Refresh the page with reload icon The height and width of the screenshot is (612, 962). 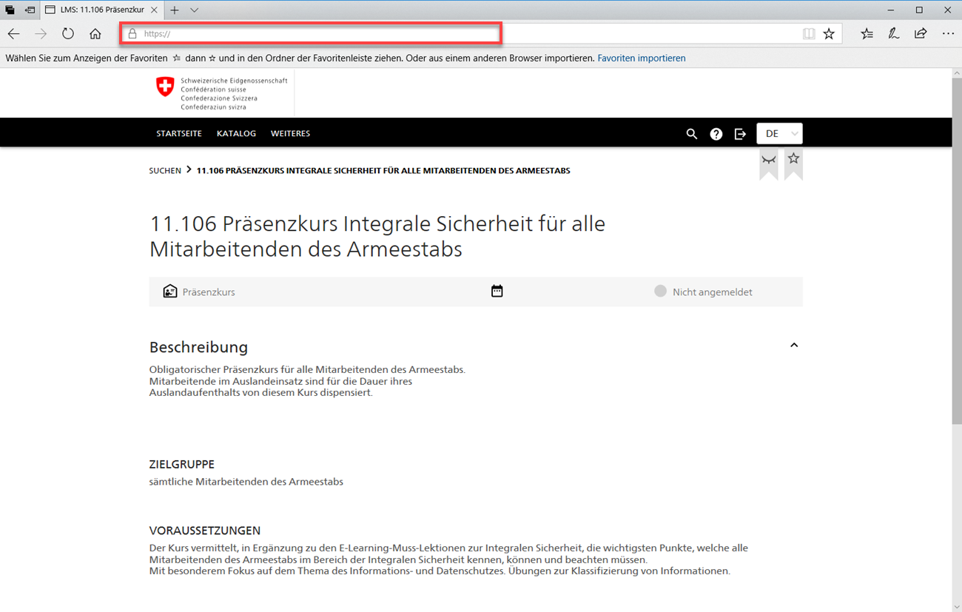pyautogui.click(x=68, y=33)
